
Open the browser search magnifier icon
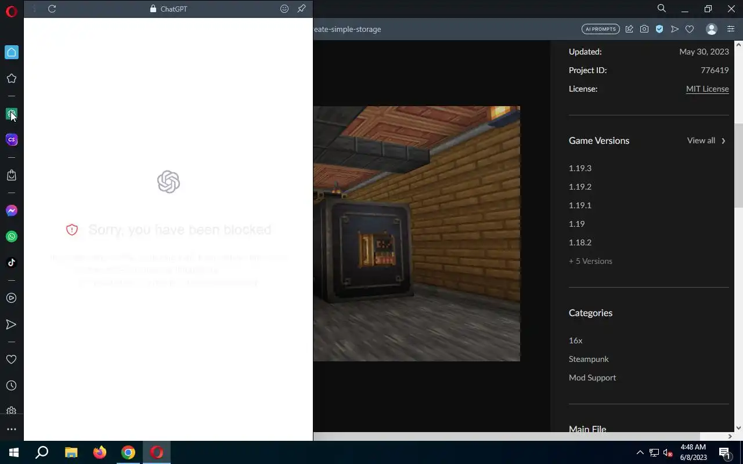point(662,9)
